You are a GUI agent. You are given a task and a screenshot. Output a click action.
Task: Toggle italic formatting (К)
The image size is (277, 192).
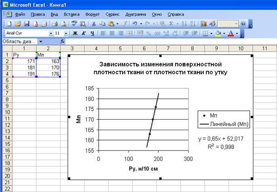click(83, 33)
